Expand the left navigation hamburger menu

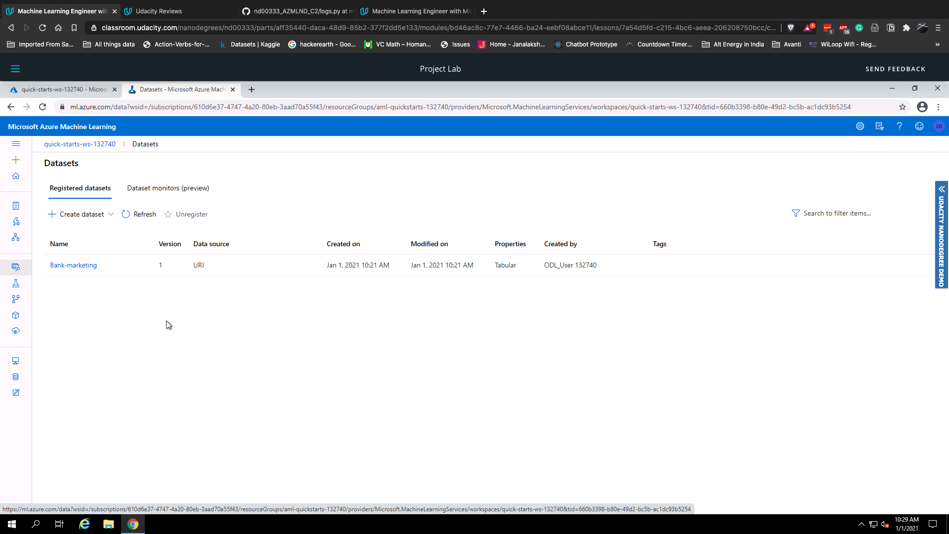click(x=16, y=144)
